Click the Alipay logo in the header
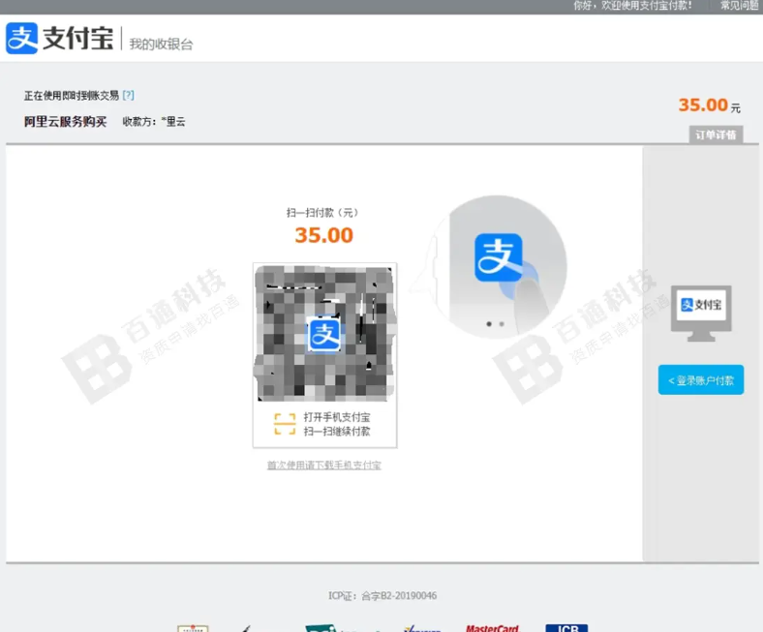763x632 pixels. pyautogui.click(x=59, y=38)
